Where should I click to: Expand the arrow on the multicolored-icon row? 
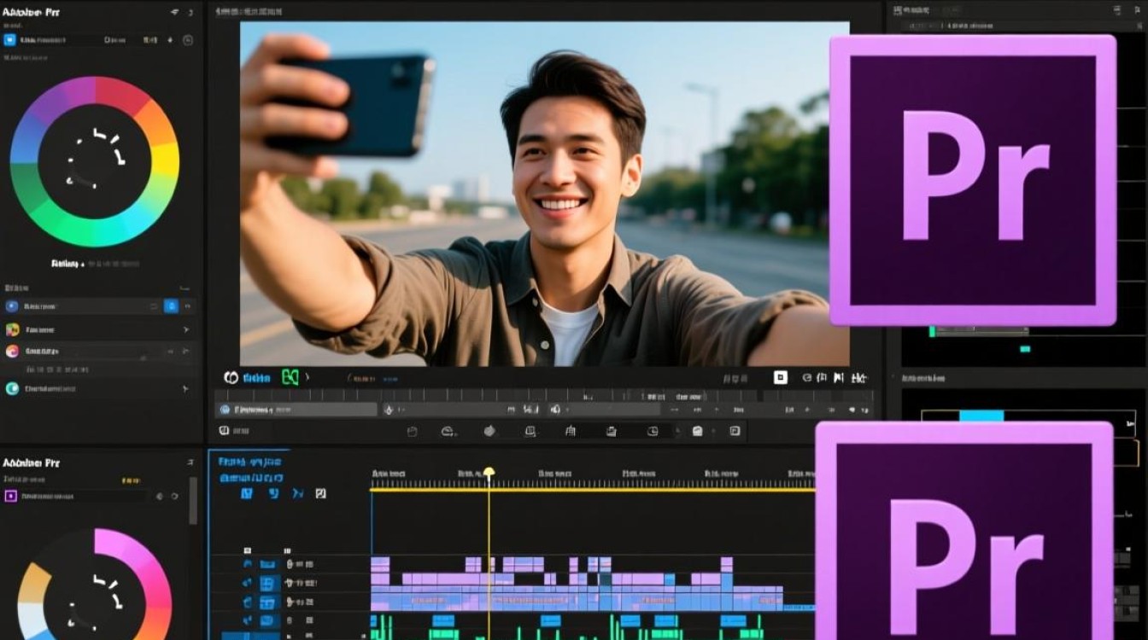[x=186, y=329]
